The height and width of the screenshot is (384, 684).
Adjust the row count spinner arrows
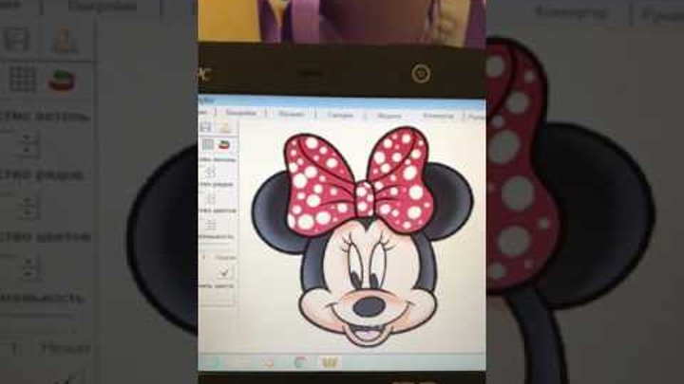pyautogui.click(x=211, y=198)
